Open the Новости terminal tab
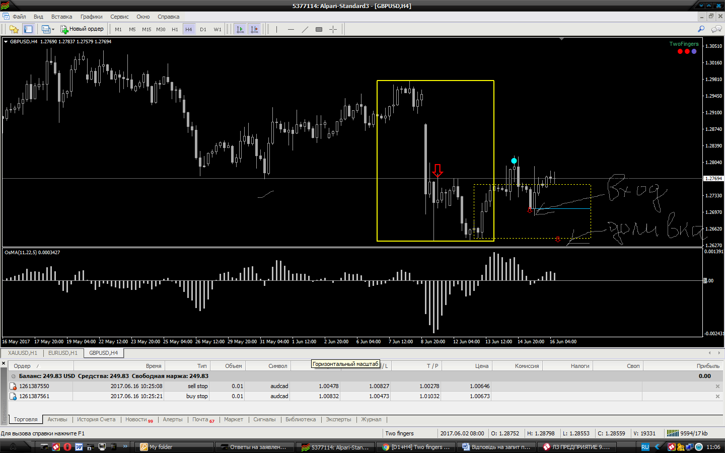 pos(138,419)
